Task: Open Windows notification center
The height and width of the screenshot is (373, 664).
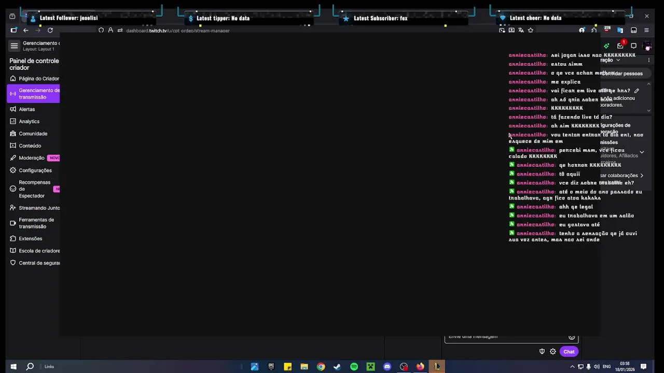Action: [x=643, y=367]
